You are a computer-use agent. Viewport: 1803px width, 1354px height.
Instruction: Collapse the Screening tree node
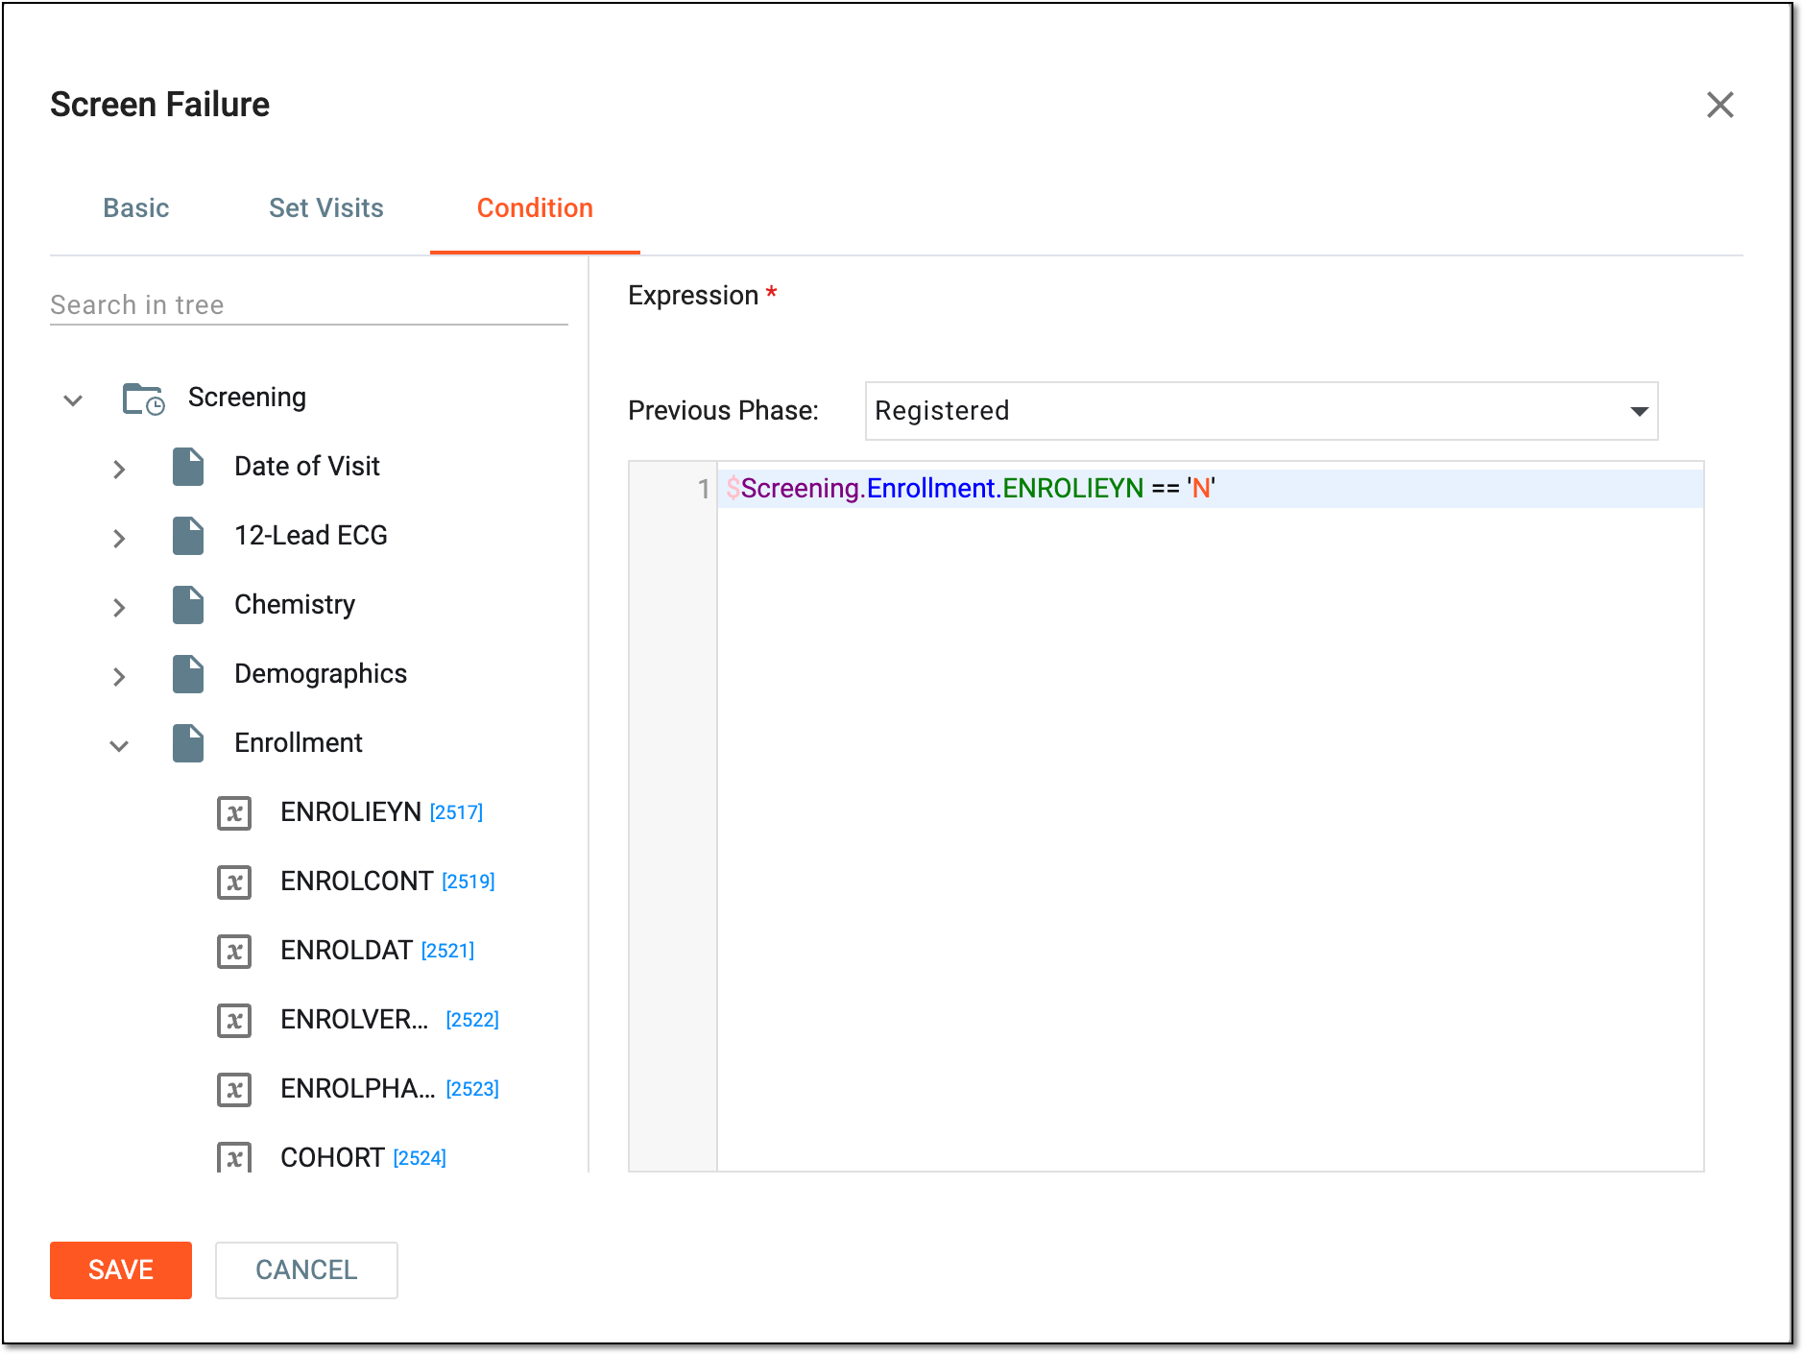click(x=73, y=399)
